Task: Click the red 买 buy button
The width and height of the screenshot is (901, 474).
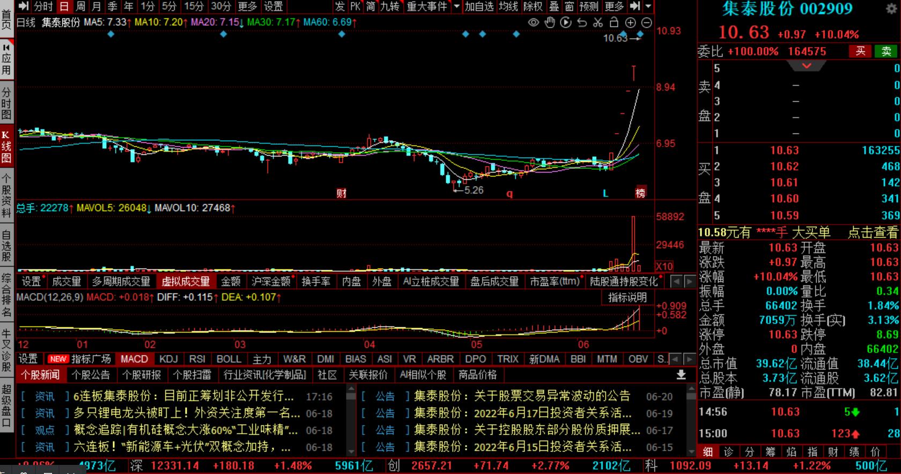Action: pyautogui.click(x=860, y=51)
